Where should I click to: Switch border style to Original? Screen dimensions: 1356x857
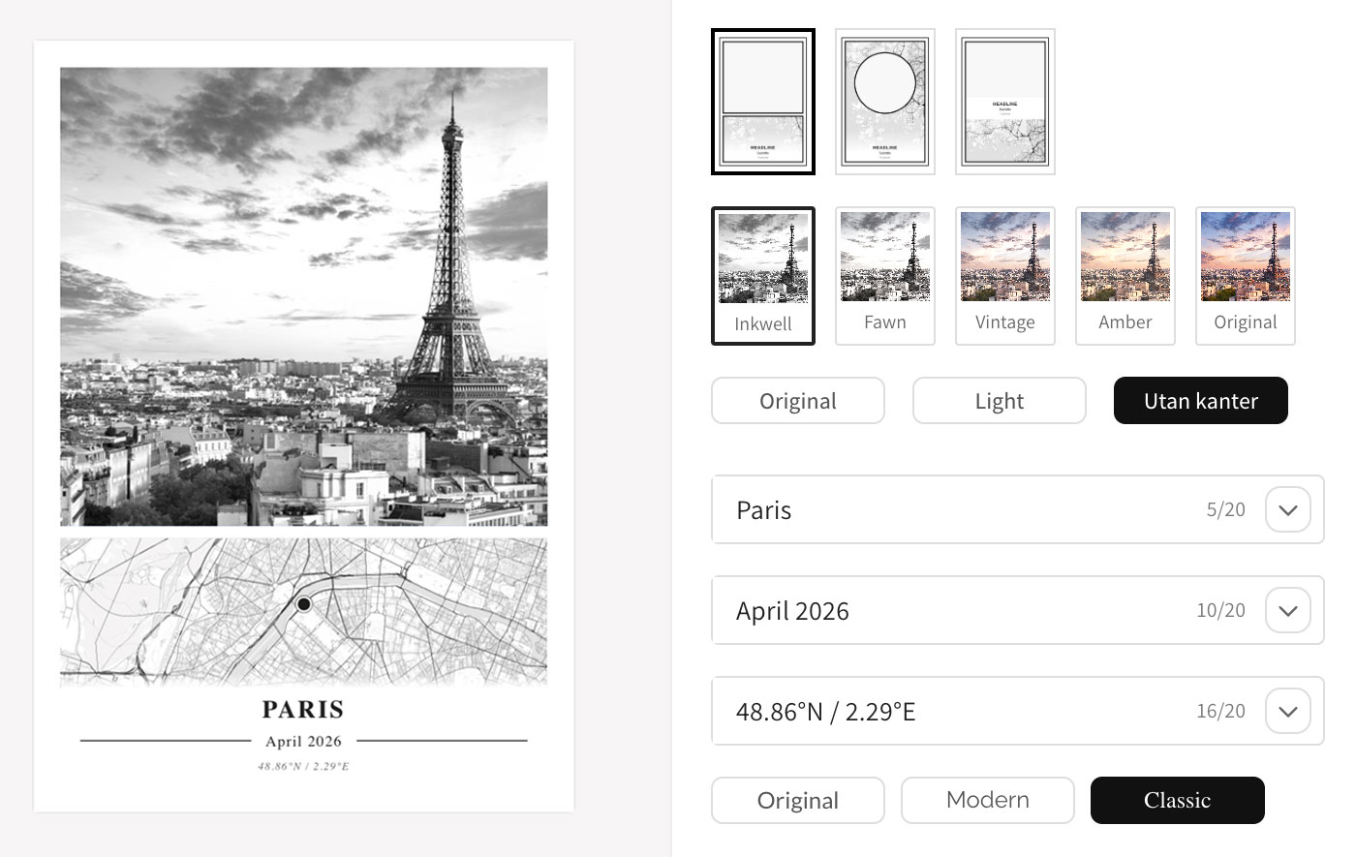point(798,401)
